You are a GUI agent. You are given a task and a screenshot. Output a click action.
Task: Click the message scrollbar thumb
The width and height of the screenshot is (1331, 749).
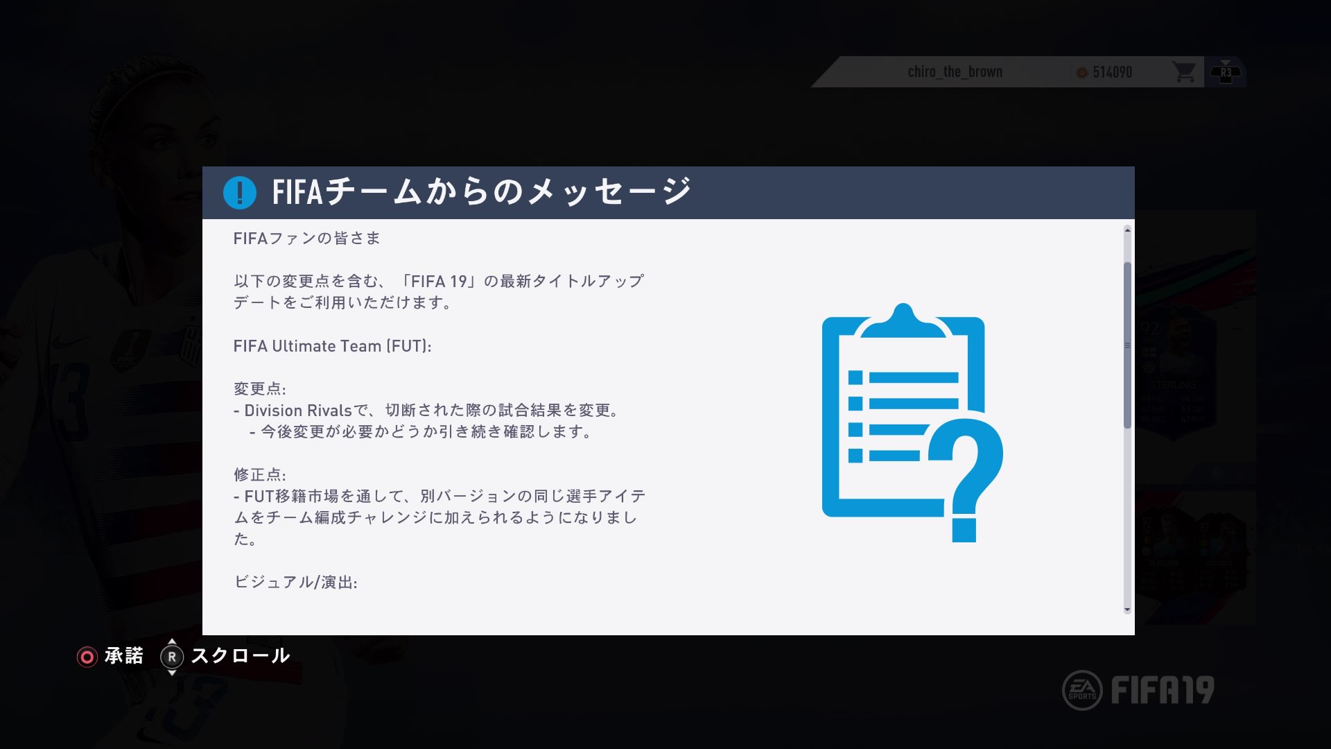pyautogui.click(x=1127, y=345)
